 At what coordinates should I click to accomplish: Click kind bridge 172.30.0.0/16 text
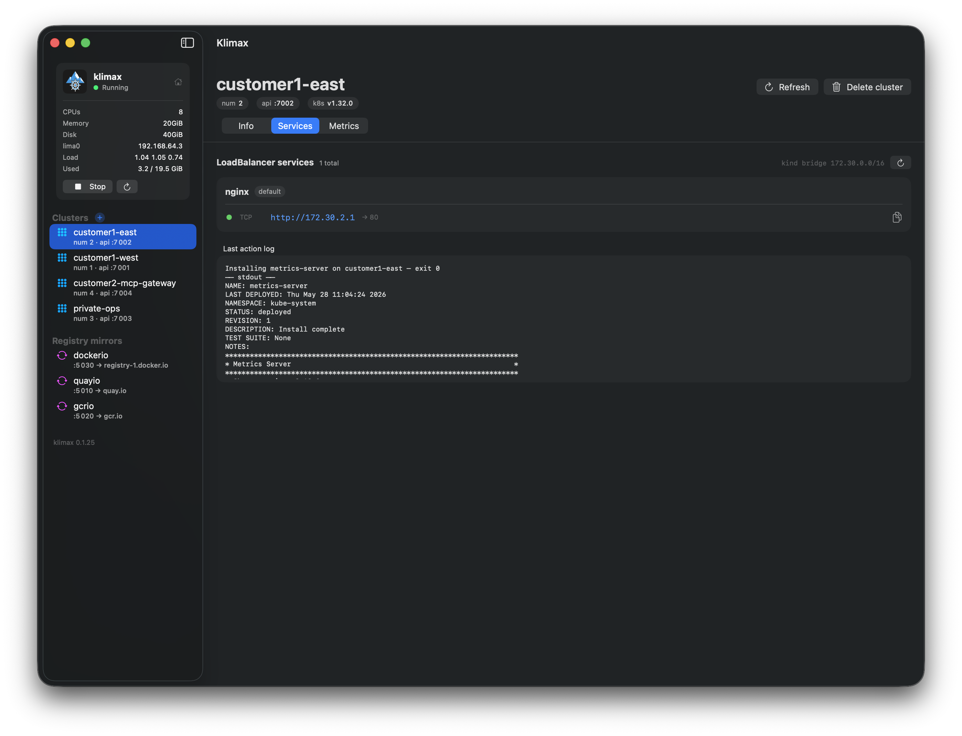coord(832,163)
